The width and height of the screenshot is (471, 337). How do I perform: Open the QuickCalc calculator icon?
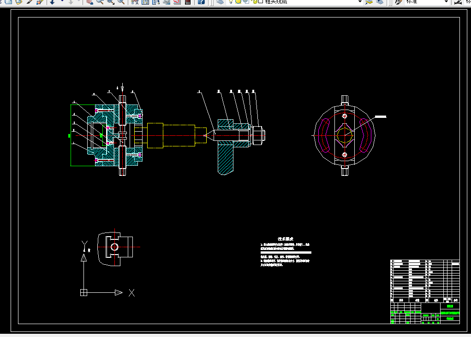click(188, 2)
